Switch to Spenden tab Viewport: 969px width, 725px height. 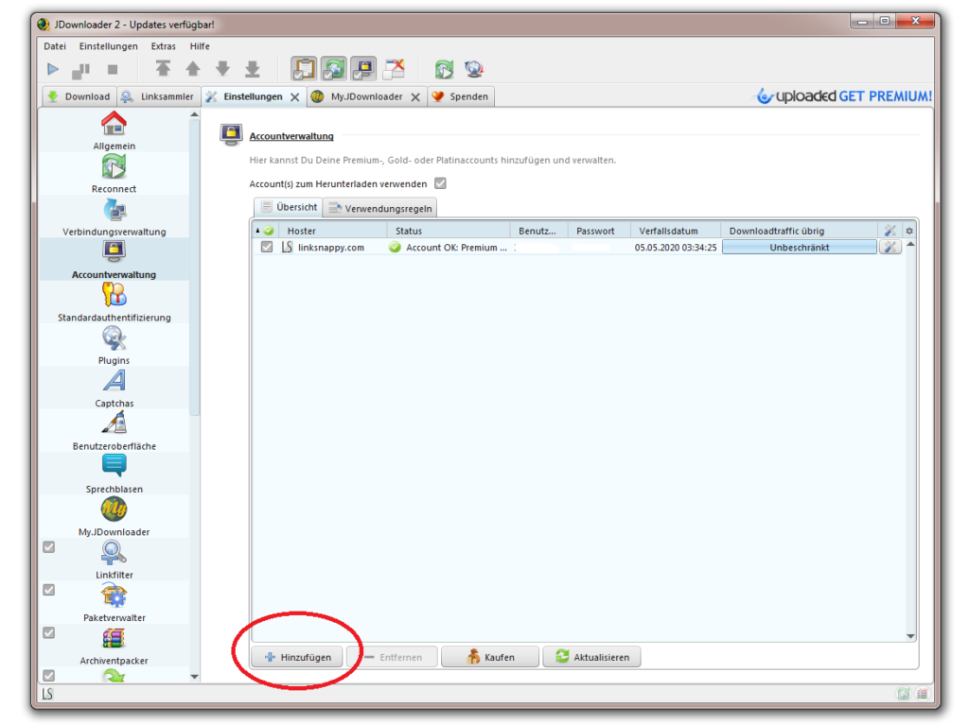pyautogui.click(x=461, y=96)
